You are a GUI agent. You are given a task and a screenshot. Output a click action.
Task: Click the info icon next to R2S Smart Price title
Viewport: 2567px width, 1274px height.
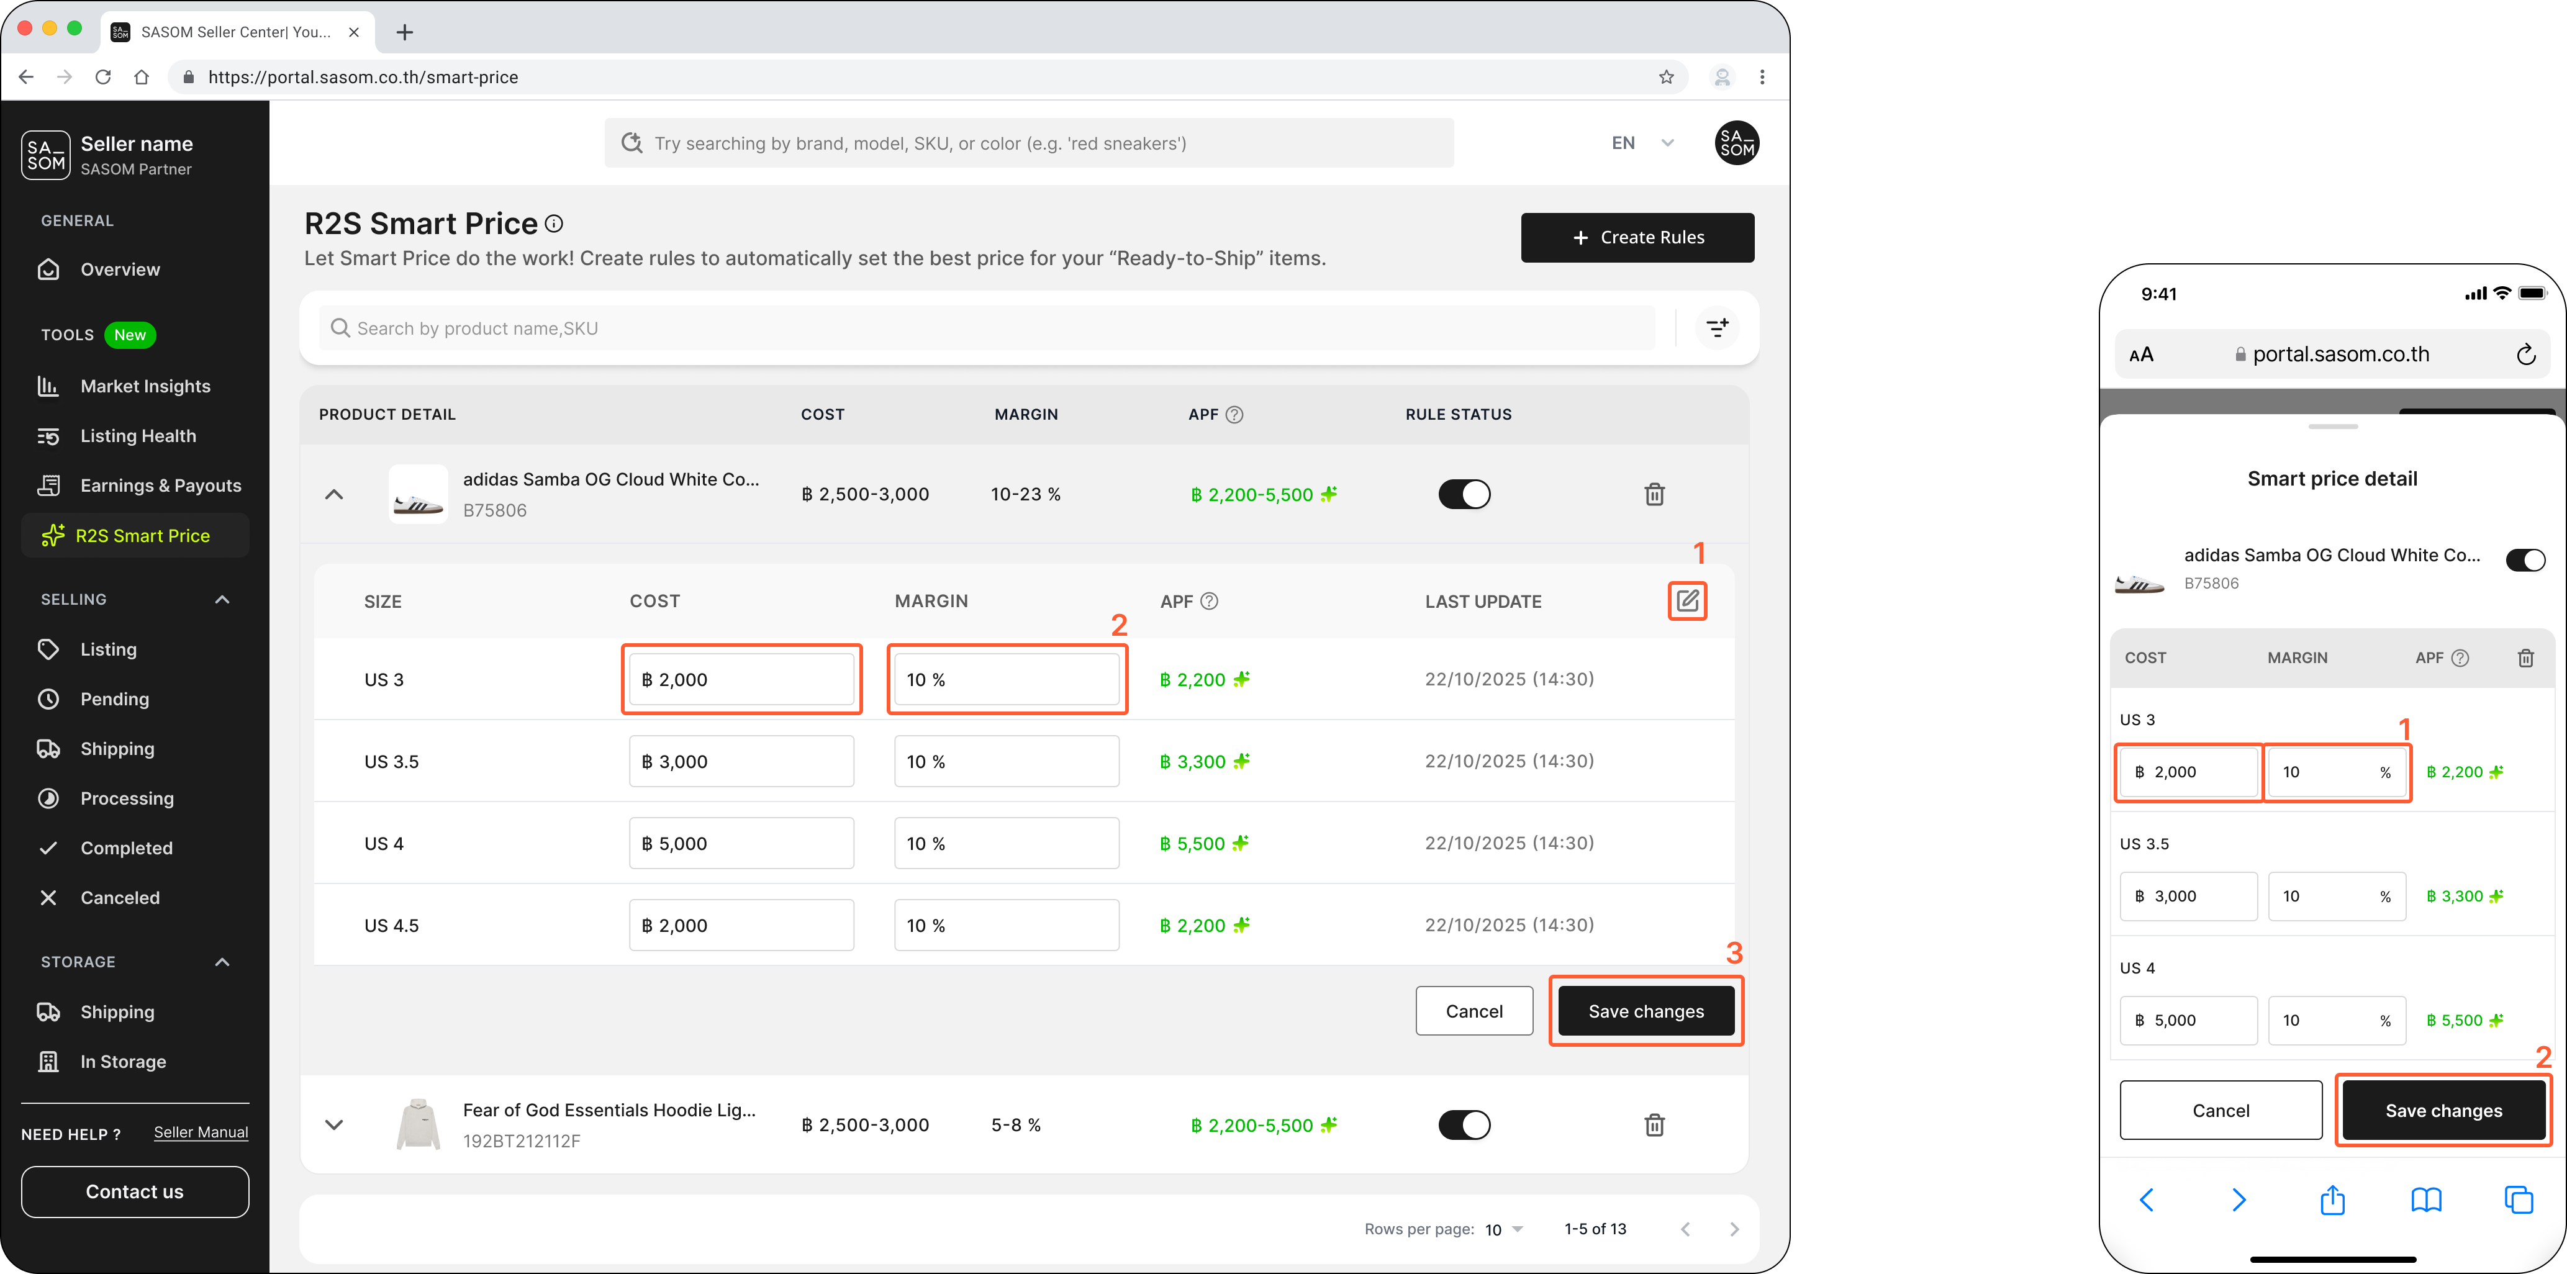point(554,224)
